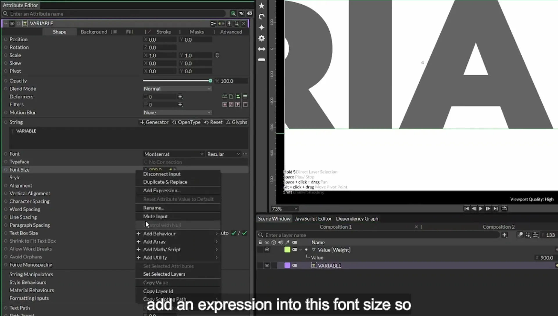Screen dimensions: 558x316
Task: Toggle the Position attribute connection circle
Action: (6, 39)
